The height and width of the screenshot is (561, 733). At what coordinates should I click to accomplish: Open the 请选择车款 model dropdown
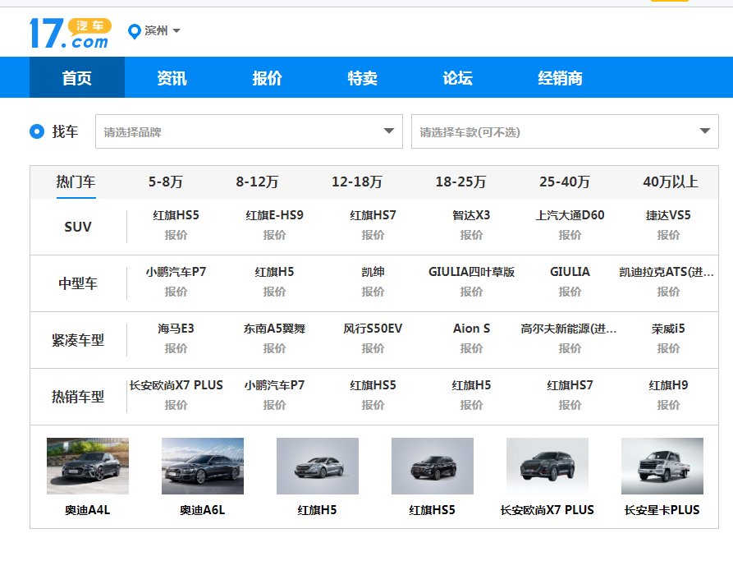pyautogui.click(x=565, y=131)
